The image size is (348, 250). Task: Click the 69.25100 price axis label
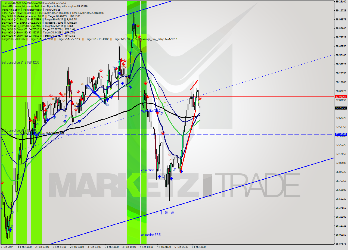341,1
